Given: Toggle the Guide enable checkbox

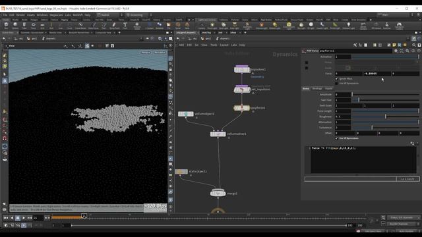Looking at the screenshot, I should (x=307, y=68).
